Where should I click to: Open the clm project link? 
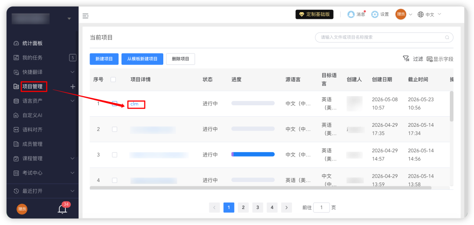point(135,104)
